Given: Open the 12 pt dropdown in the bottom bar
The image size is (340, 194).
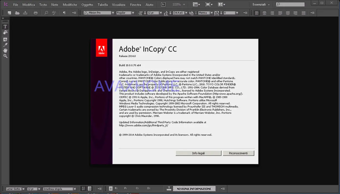Looking at the screenshot, I should 39,189.
